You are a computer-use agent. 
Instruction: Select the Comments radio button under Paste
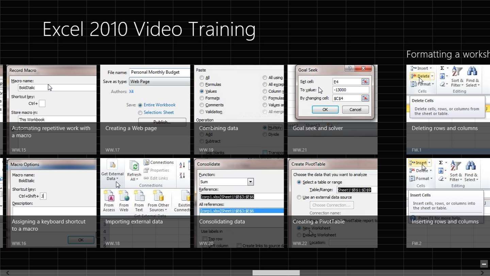tap(202, 105)
